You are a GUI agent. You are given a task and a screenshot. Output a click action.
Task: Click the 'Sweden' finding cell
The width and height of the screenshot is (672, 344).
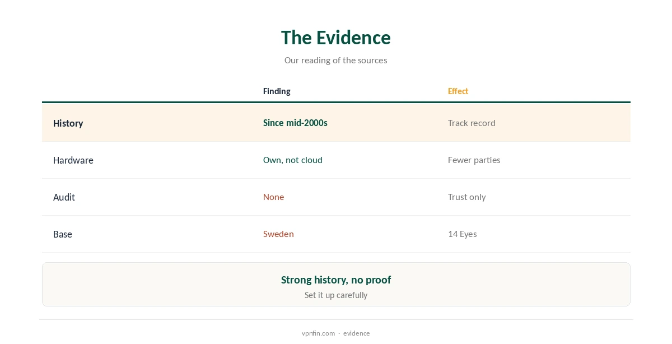278,234
